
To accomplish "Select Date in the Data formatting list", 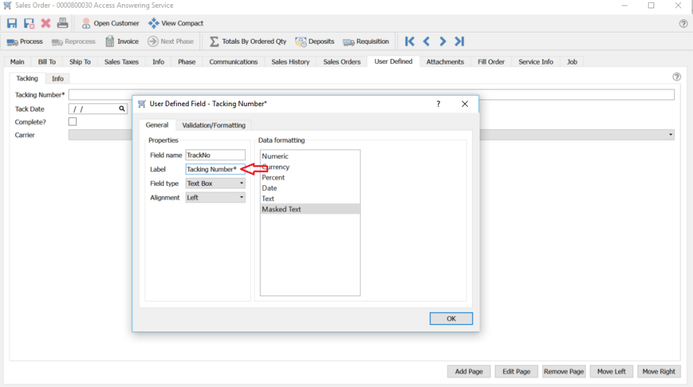I will pos(310,188).
